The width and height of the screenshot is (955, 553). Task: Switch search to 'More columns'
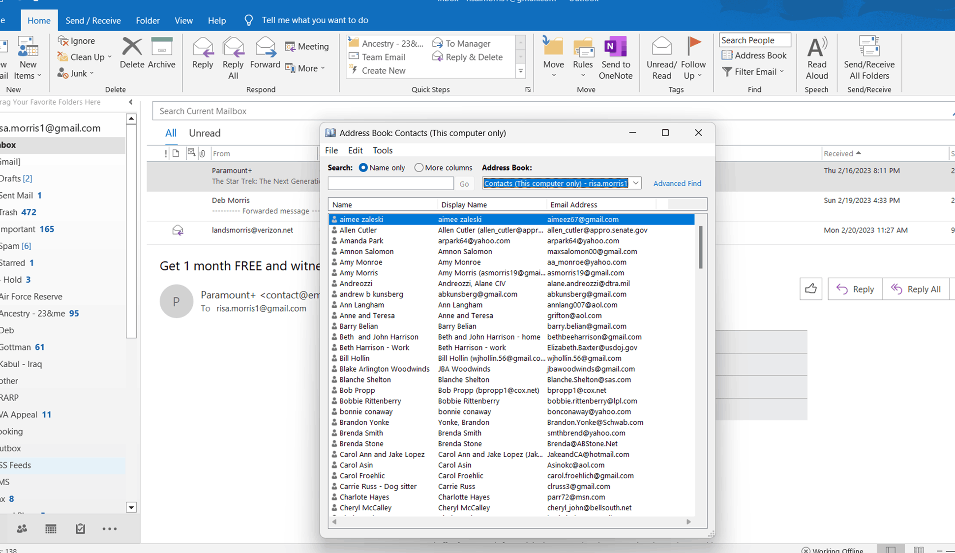[418, 167]
